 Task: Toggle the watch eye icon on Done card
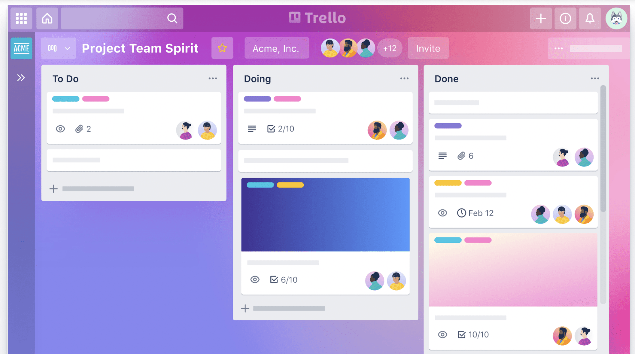click(443, 212)
